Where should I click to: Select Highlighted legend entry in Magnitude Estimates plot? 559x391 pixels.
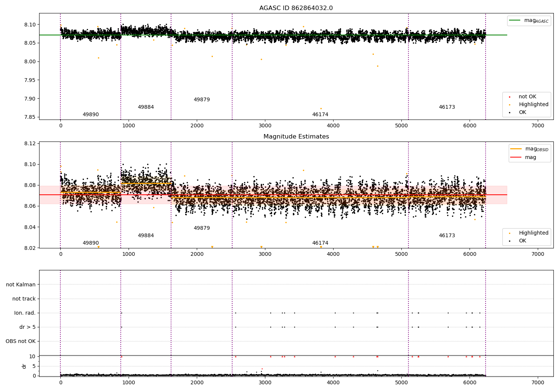point(534,233)
